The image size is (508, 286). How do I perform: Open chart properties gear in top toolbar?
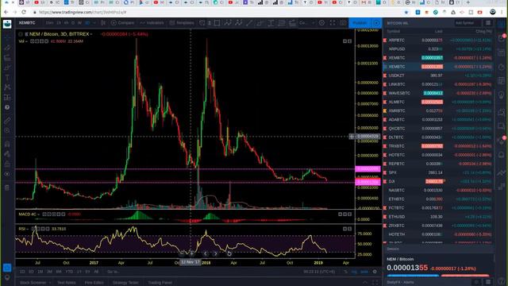pyautogui.click(x=321, y=23)
